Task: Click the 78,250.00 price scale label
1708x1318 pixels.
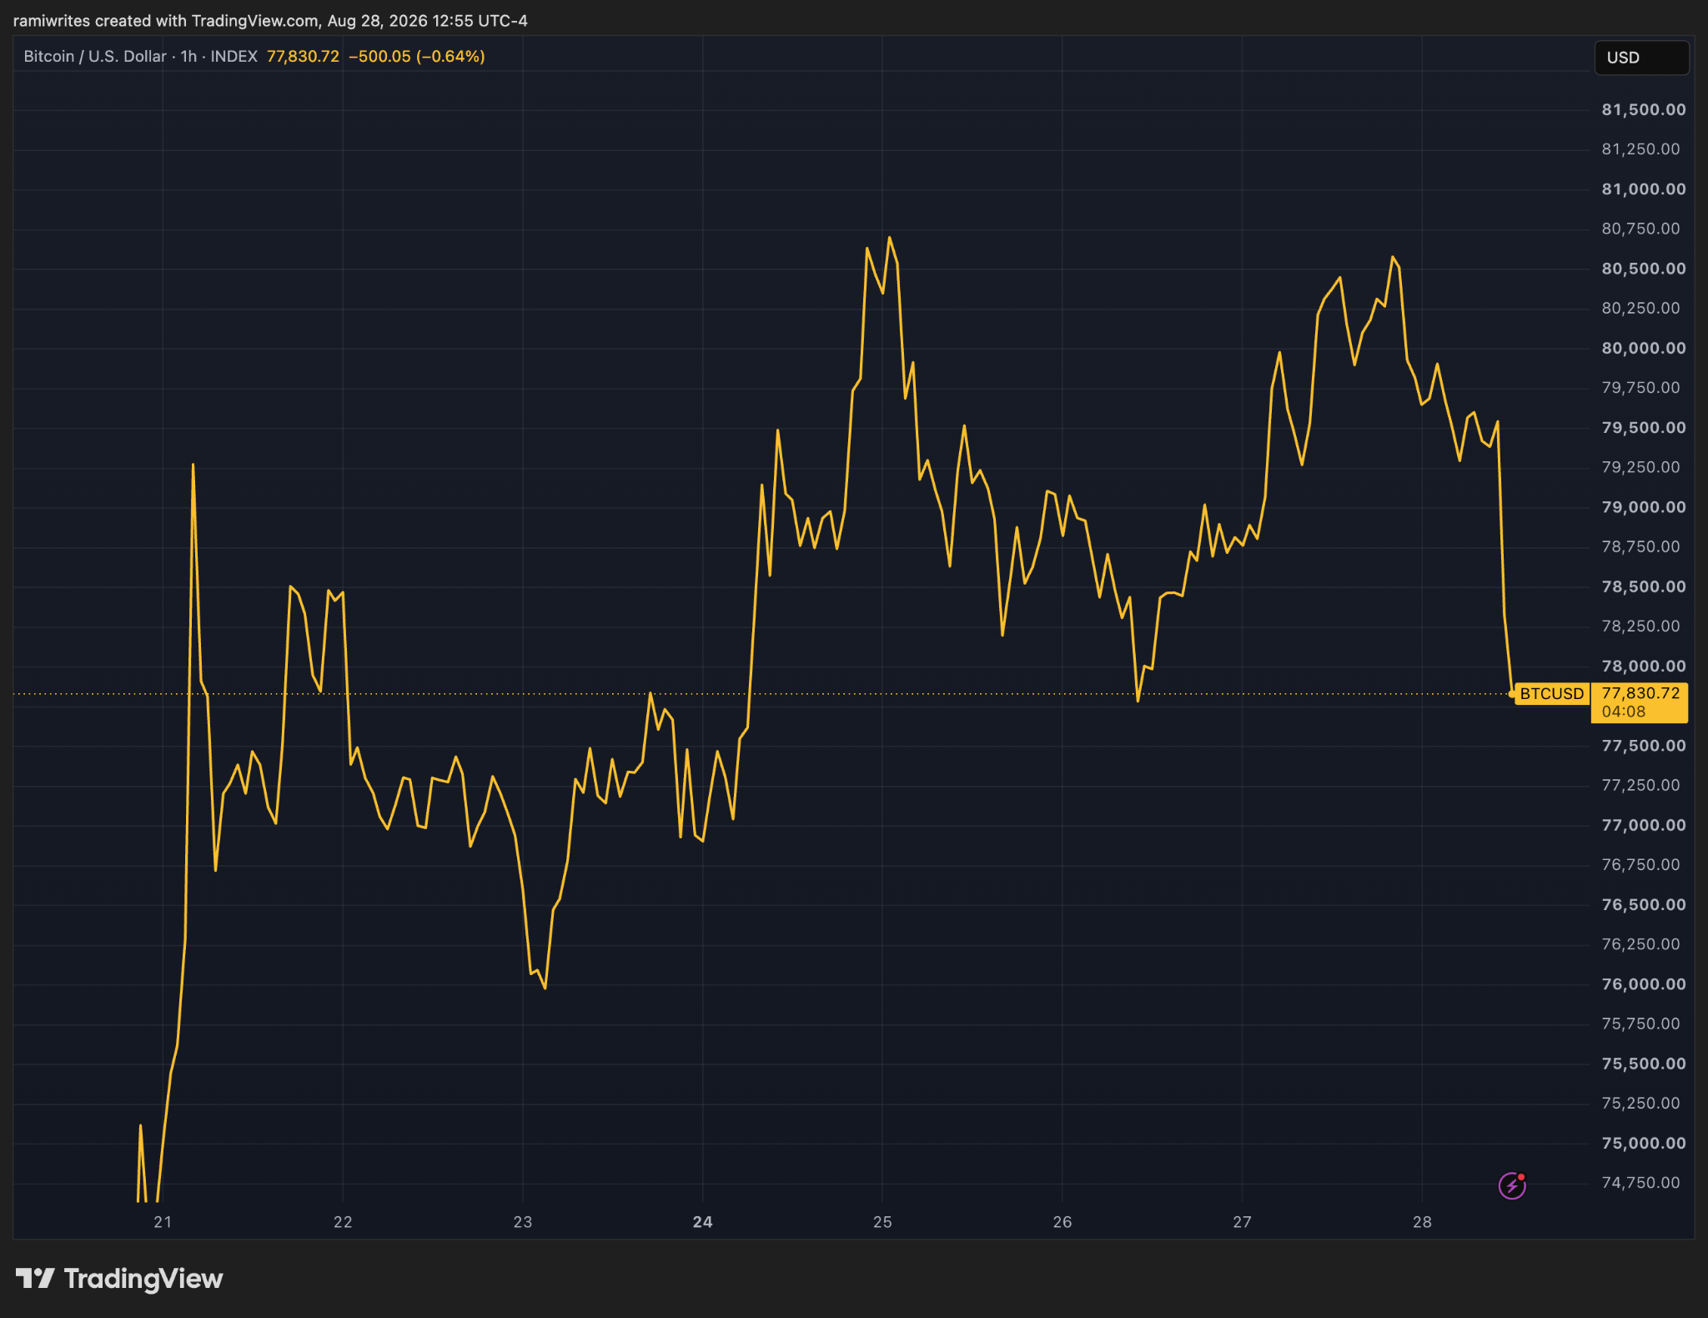Action: [x=1640, y=626]
